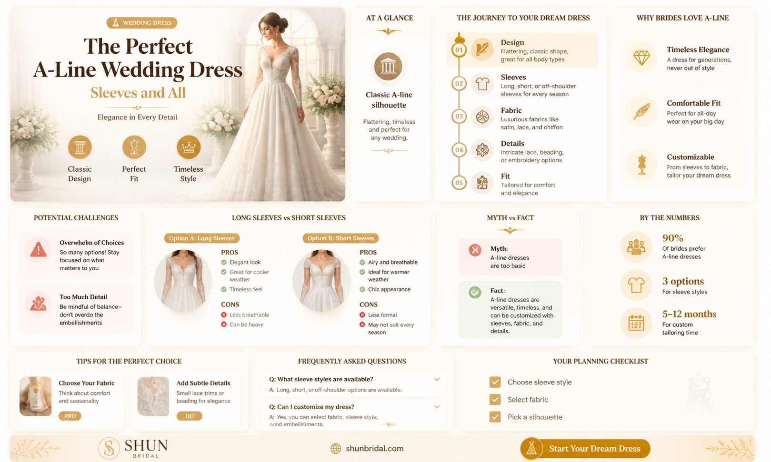
Task: Click the dress icon on Start button
Action: (x=532, y=449)
